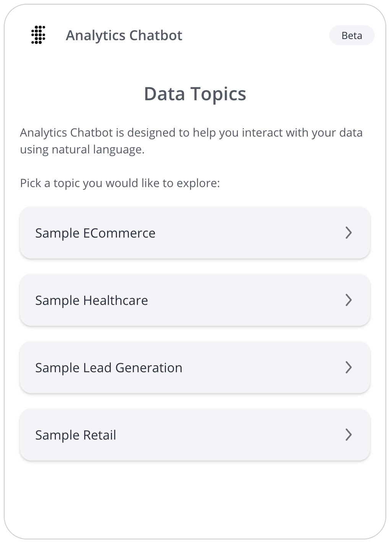This screenshot has width=390, height=544.
Task: Click the chevron beside Sample Lead Generation
Action: pyautogui.click(x=348, y=367)
